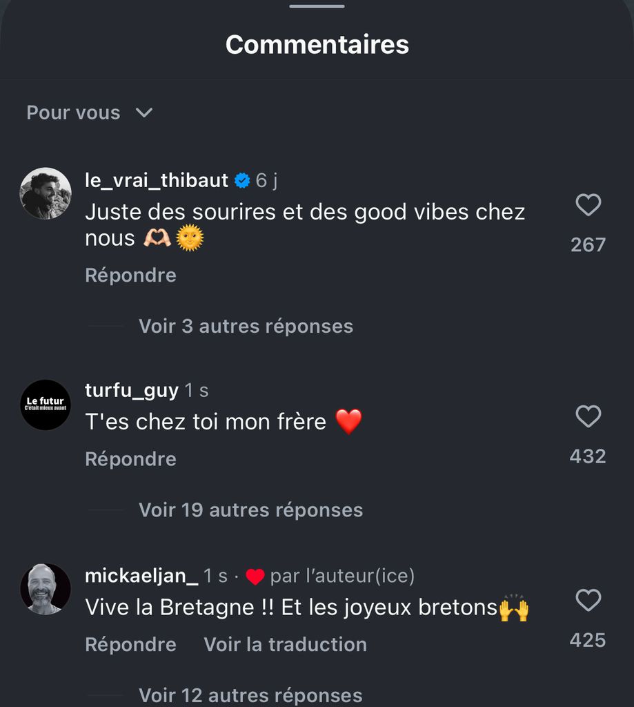Screen dimensions: 634x707
Task: Open turfu_guy username link
Action: (x=132, y=391)
